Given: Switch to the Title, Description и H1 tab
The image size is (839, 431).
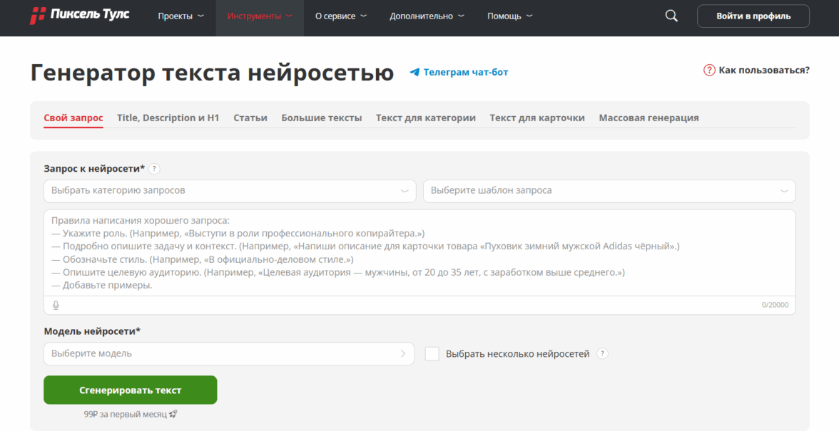Looking at the screenshot, I should [168, 118].
